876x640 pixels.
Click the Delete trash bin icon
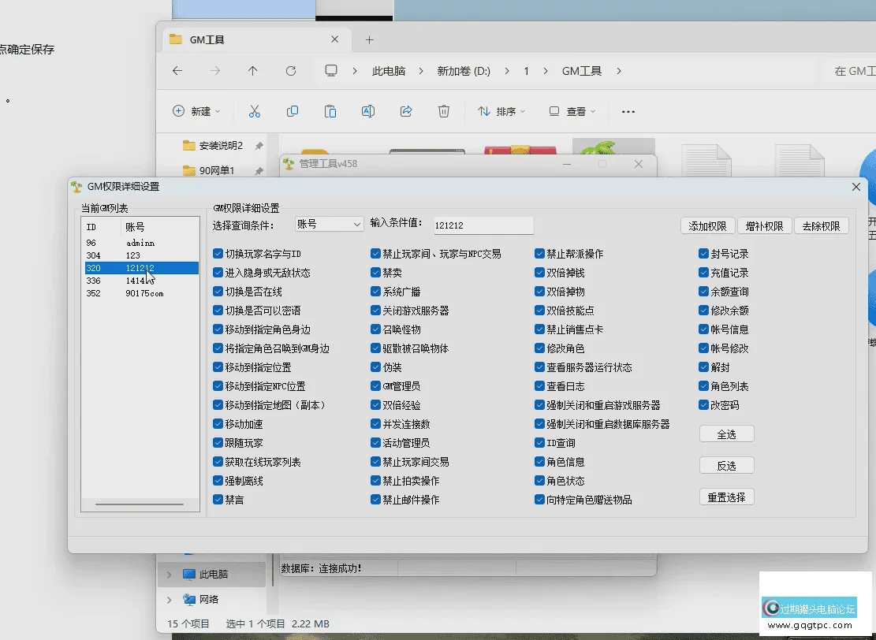click(444, 112)
